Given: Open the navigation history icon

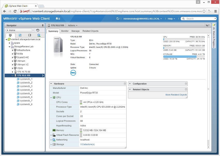Looking at the screenshot, I should pyautogui.click(x=38, y=30).
